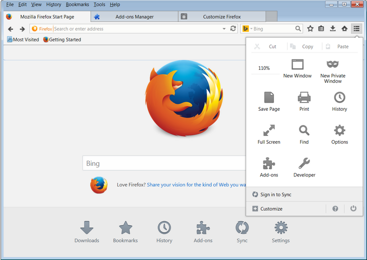Enter Full Screen mode

(x=269, y=135)
